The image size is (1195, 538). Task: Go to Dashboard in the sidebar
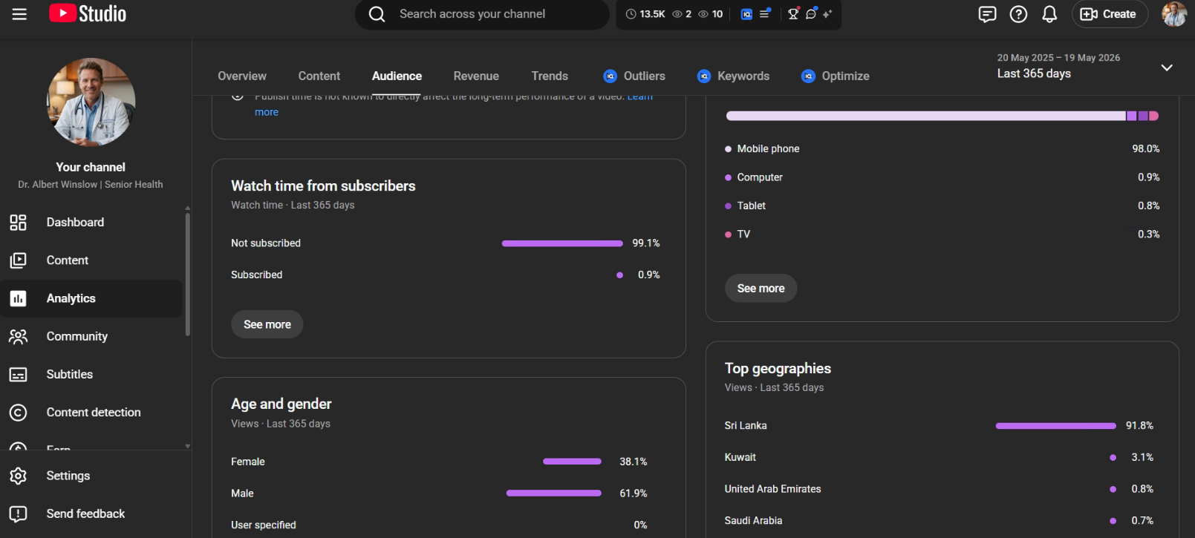click(91, 222)
